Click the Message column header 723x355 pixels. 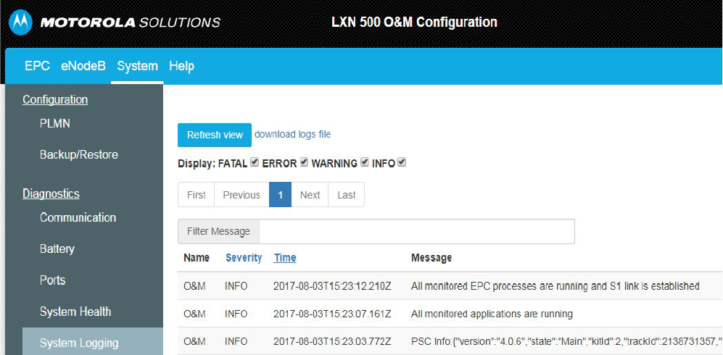coord(431,258)
